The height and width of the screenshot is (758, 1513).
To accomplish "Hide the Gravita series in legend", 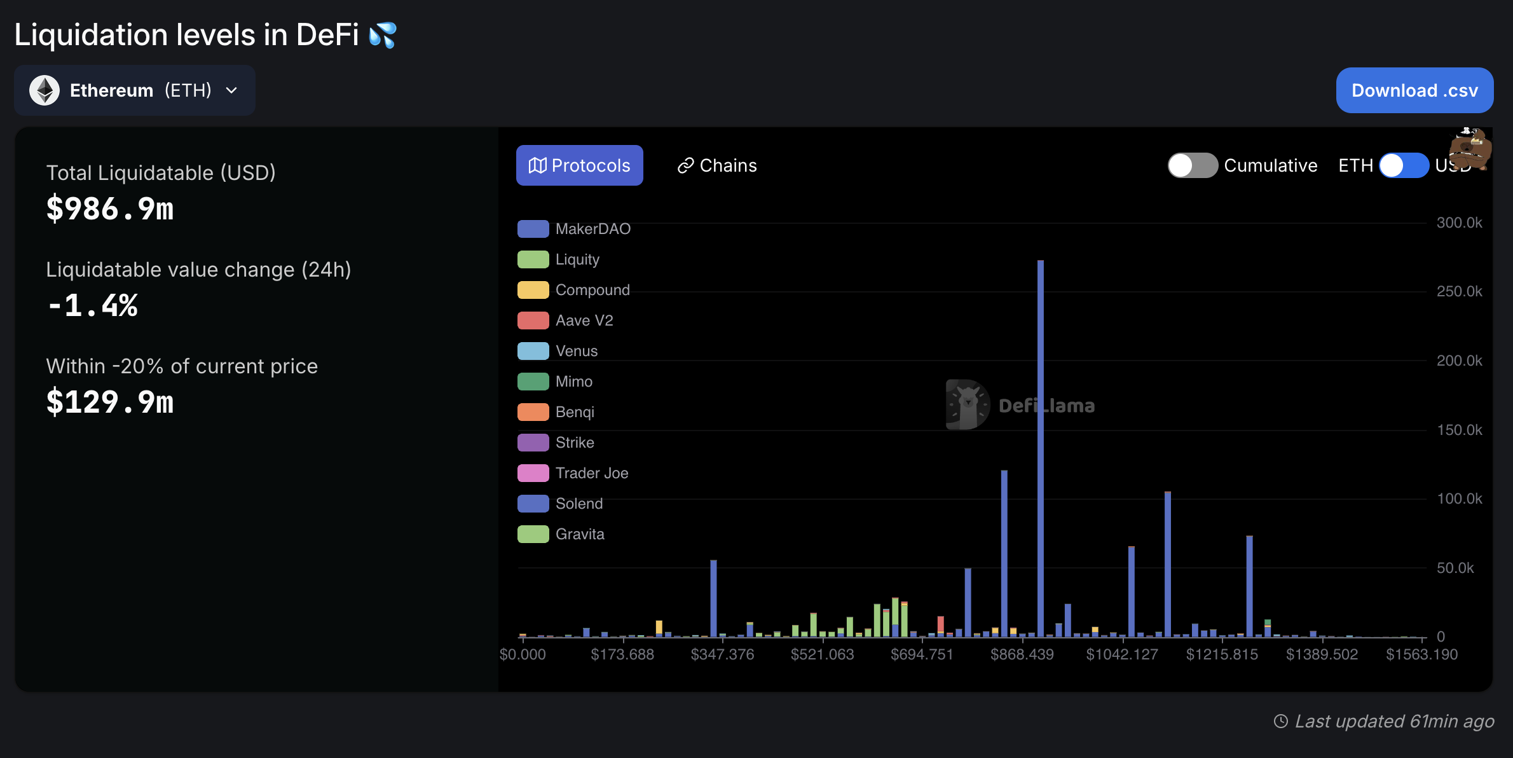I will click(x=579, y=534).
